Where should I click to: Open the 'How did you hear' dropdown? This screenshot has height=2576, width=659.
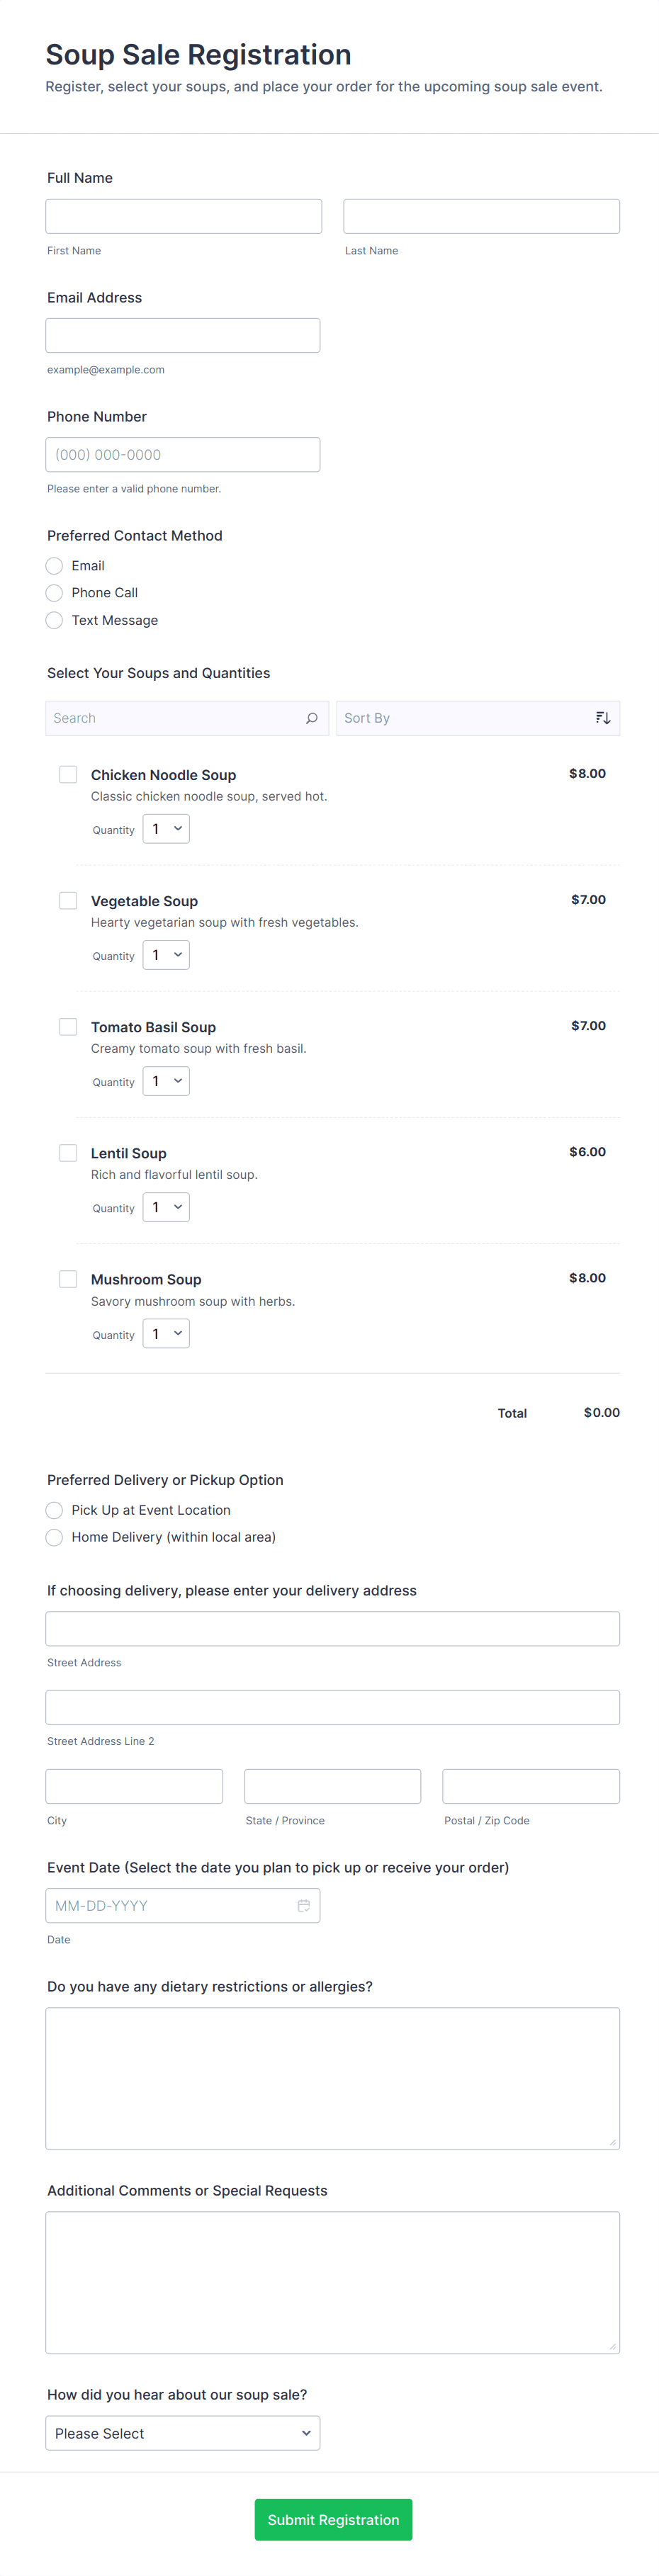coord(183,2433)
